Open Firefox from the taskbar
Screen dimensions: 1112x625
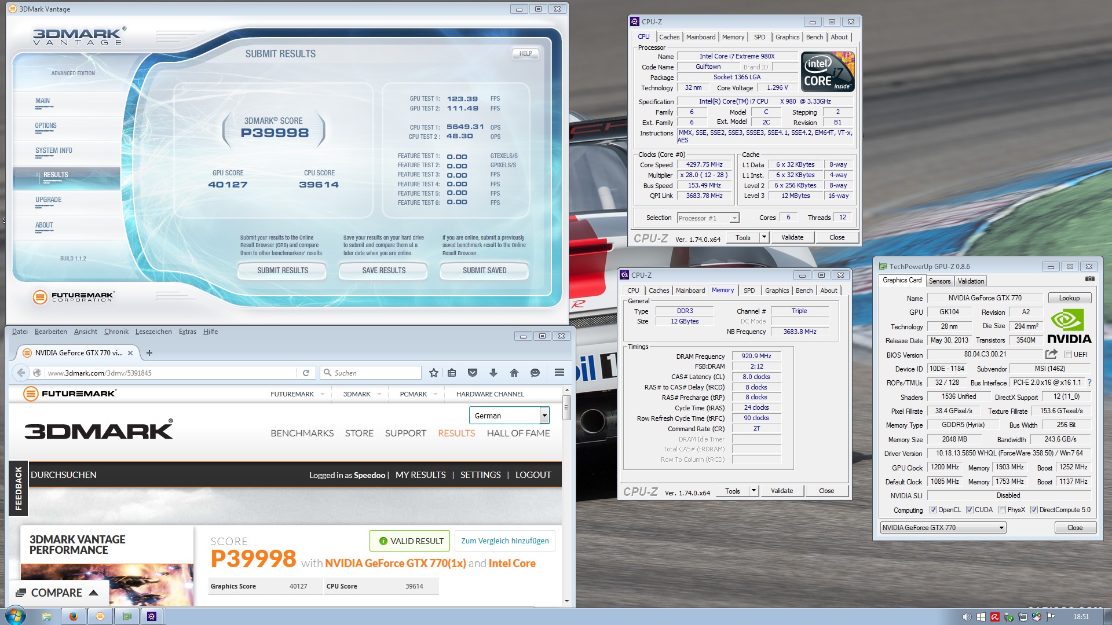(x=73, y=616)
